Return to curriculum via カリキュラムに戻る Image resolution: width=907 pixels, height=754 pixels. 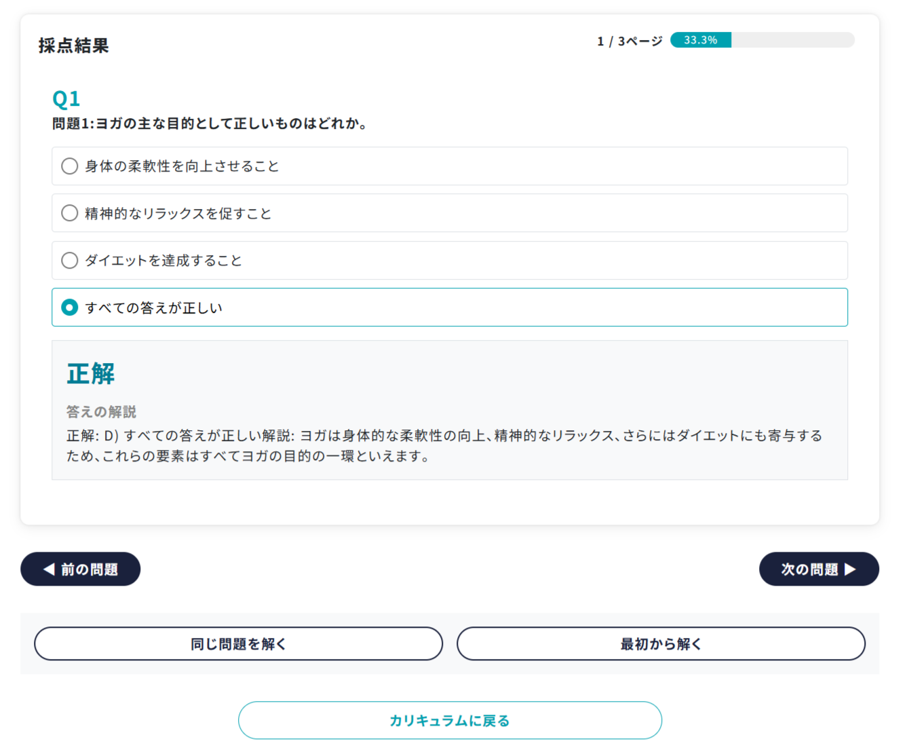tap(450, 720)
